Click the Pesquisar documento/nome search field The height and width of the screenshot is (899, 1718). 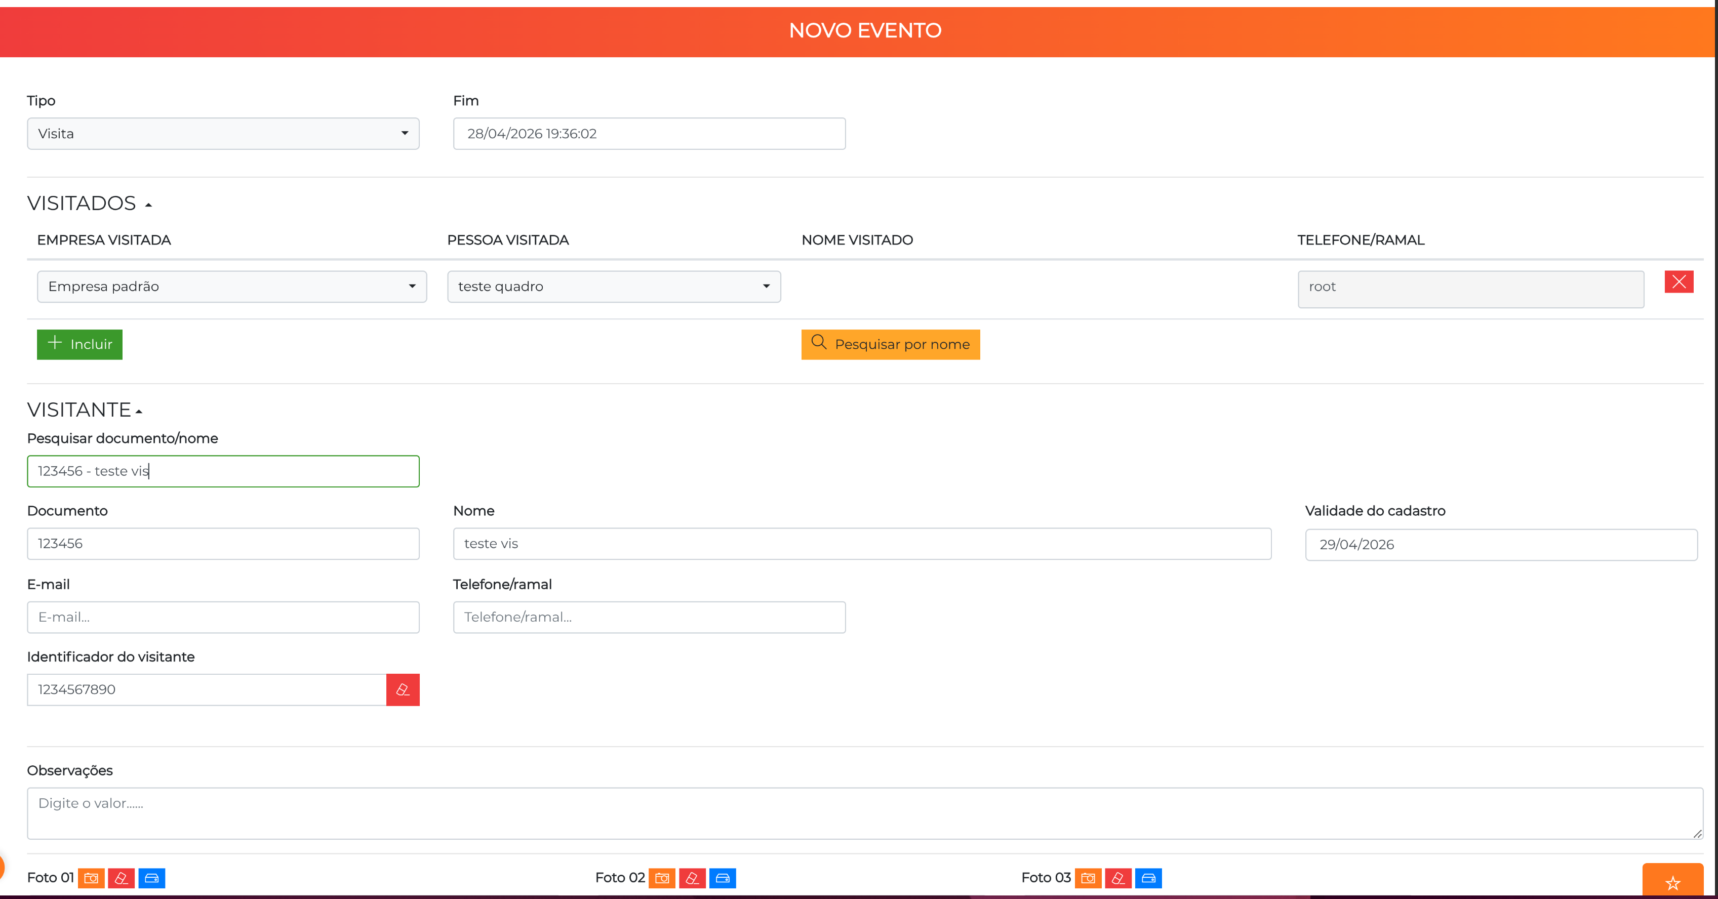tap(223, 471)
